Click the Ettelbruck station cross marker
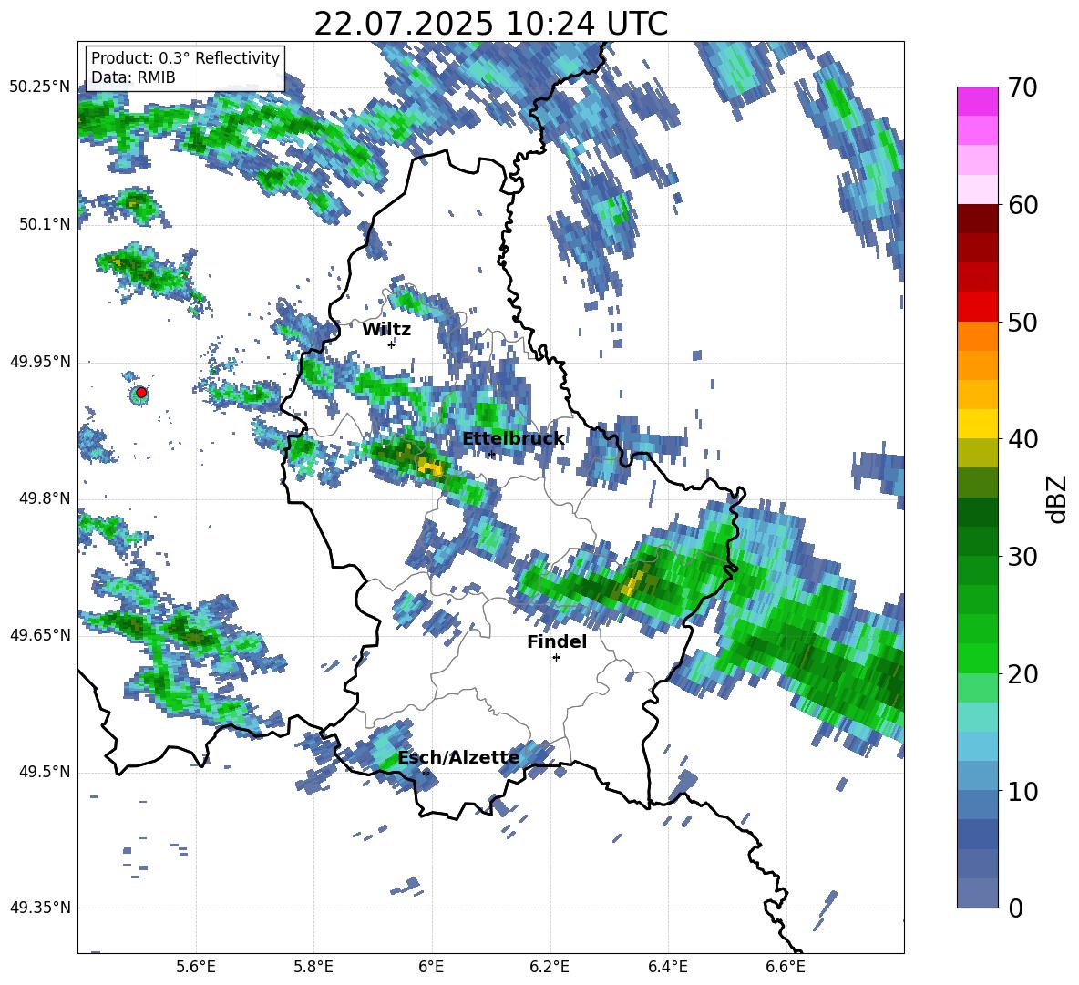 [x=491, y=454]
